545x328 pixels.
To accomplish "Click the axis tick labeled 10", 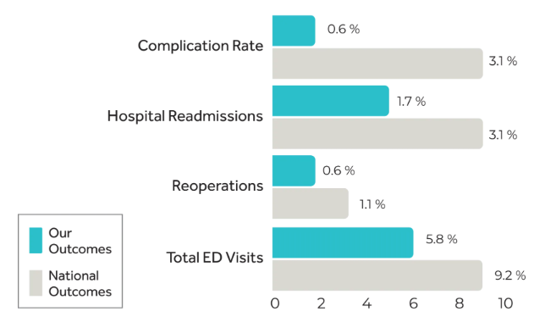I will click(x=505, y=303).
